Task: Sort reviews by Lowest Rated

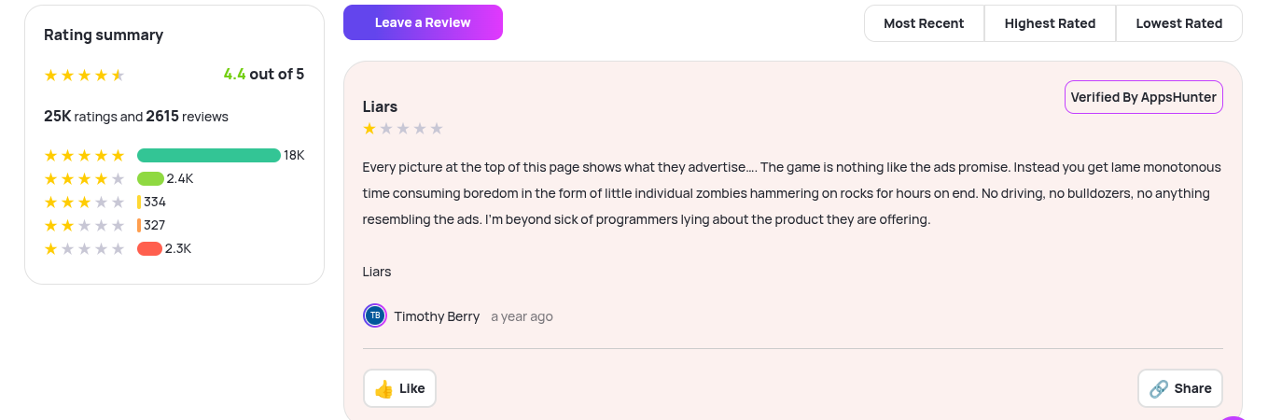Action: pyautogui.click(x=1178, y=23)
